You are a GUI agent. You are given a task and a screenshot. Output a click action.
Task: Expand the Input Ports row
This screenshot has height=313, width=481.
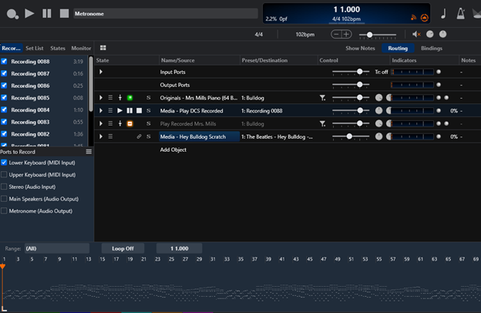coord(101,72)
